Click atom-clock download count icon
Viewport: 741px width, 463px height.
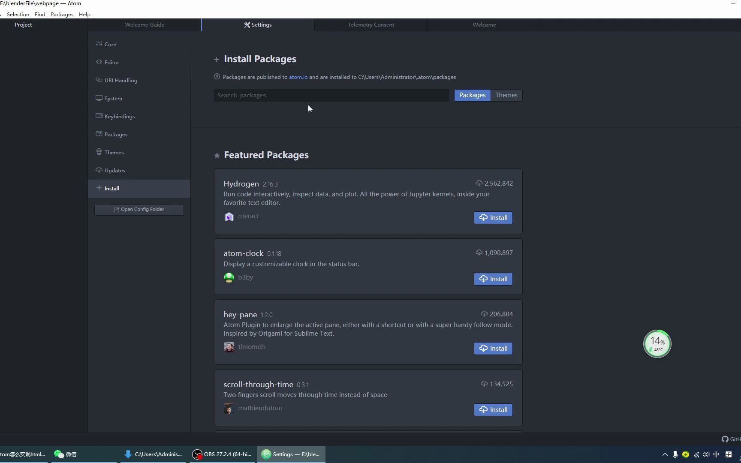click(479, 253)
